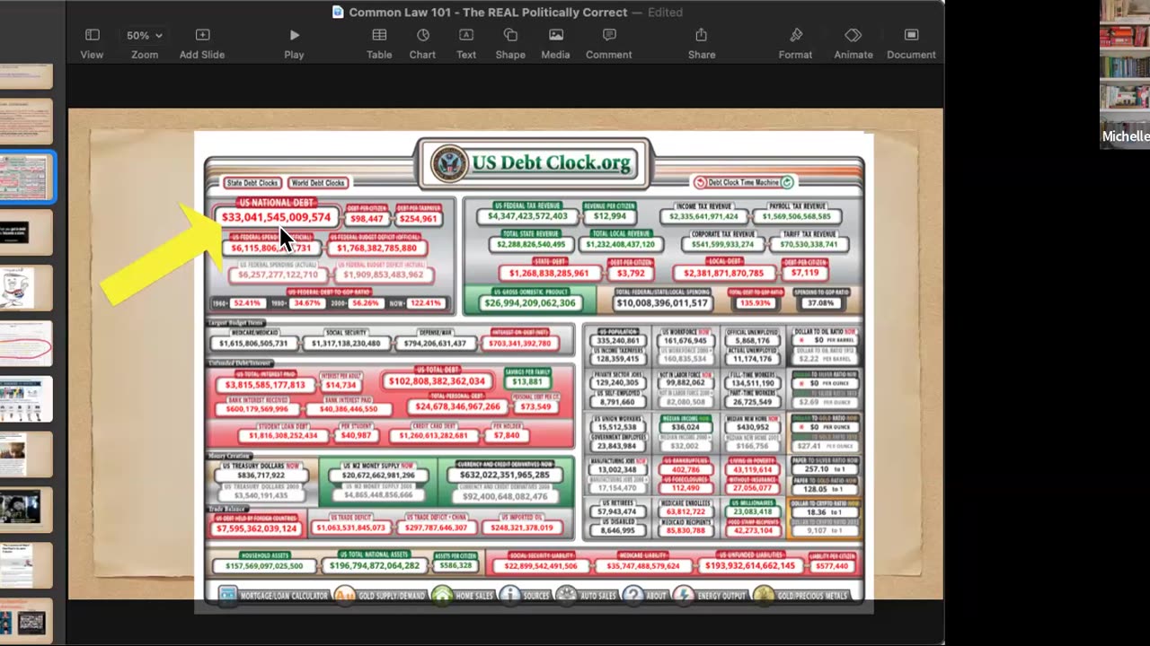
Task: Click the US Debt Clock.org title
Action: pos(553,164)
